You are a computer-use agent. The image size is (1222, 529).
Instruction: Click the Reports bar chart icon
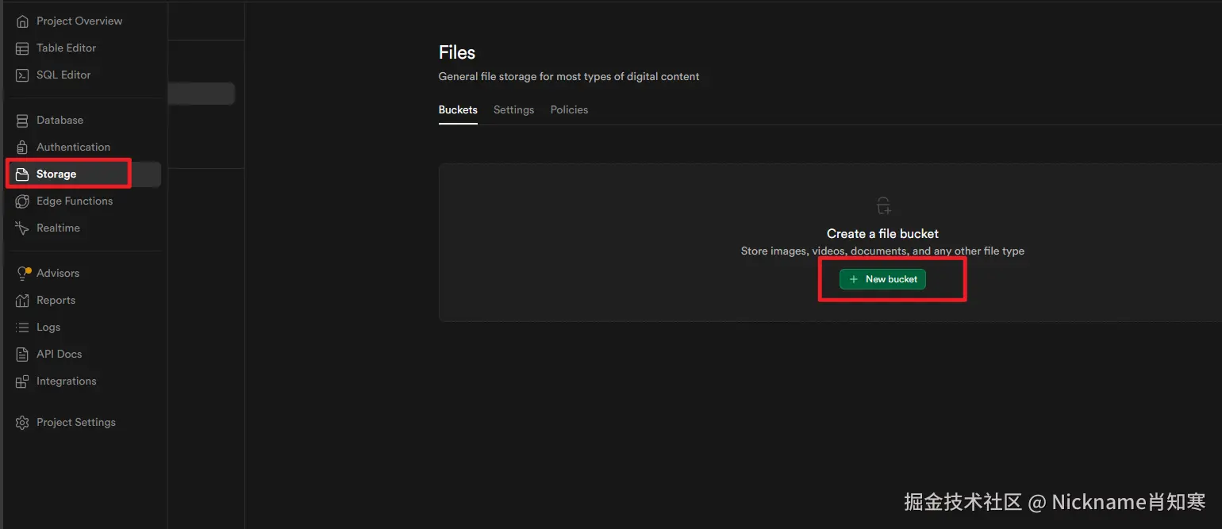22,301
